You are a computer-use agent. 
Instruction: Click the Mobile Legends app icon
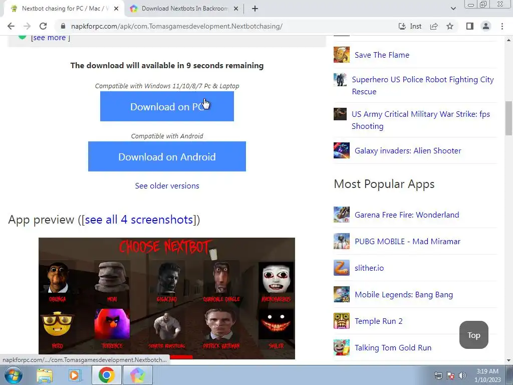click(x=342, y=294)
